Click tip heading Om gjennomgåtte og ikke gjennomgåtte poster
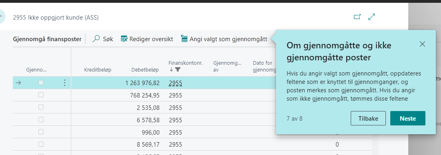This screenshot has width=441, height=155. coord(339,52)
